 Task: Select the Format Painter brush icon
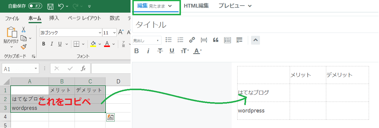click(x=24, y=47)
